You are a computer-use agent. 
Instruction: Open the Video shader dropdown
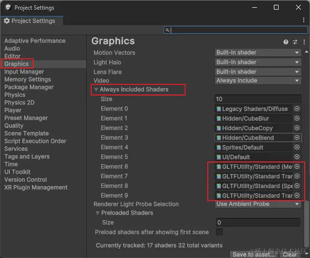pos(258,81)
